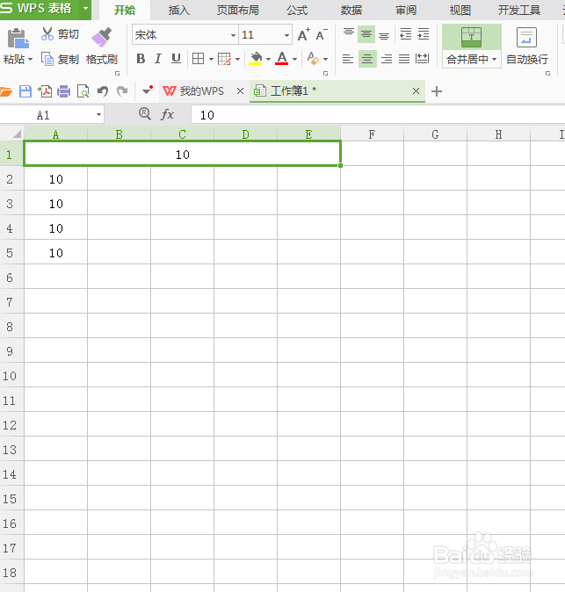Click the draw border table icon
This screenshot has height=592, width=565.
(224, 59)
